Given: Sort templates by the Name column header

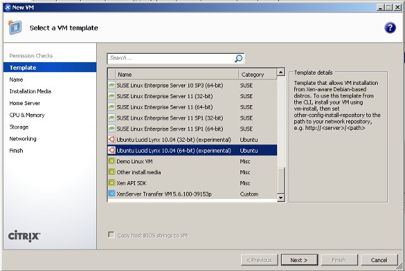Looking at the screenshot, I should click(x=177, y=75).
